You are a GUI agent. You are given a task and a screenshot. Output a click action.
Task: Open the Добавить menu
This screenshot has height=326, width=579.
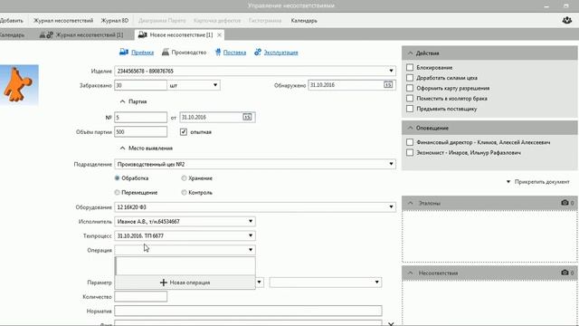(x=11, y=21)
